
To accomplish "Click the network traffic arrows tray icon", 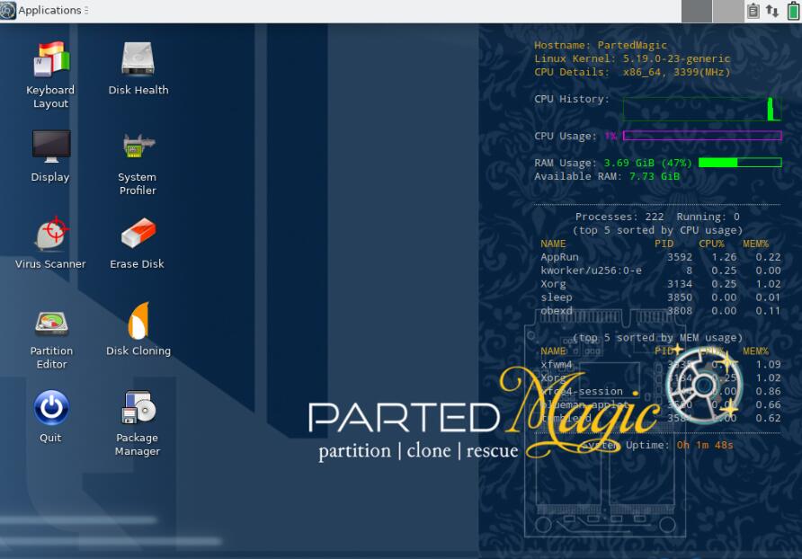I will [771, 10].
